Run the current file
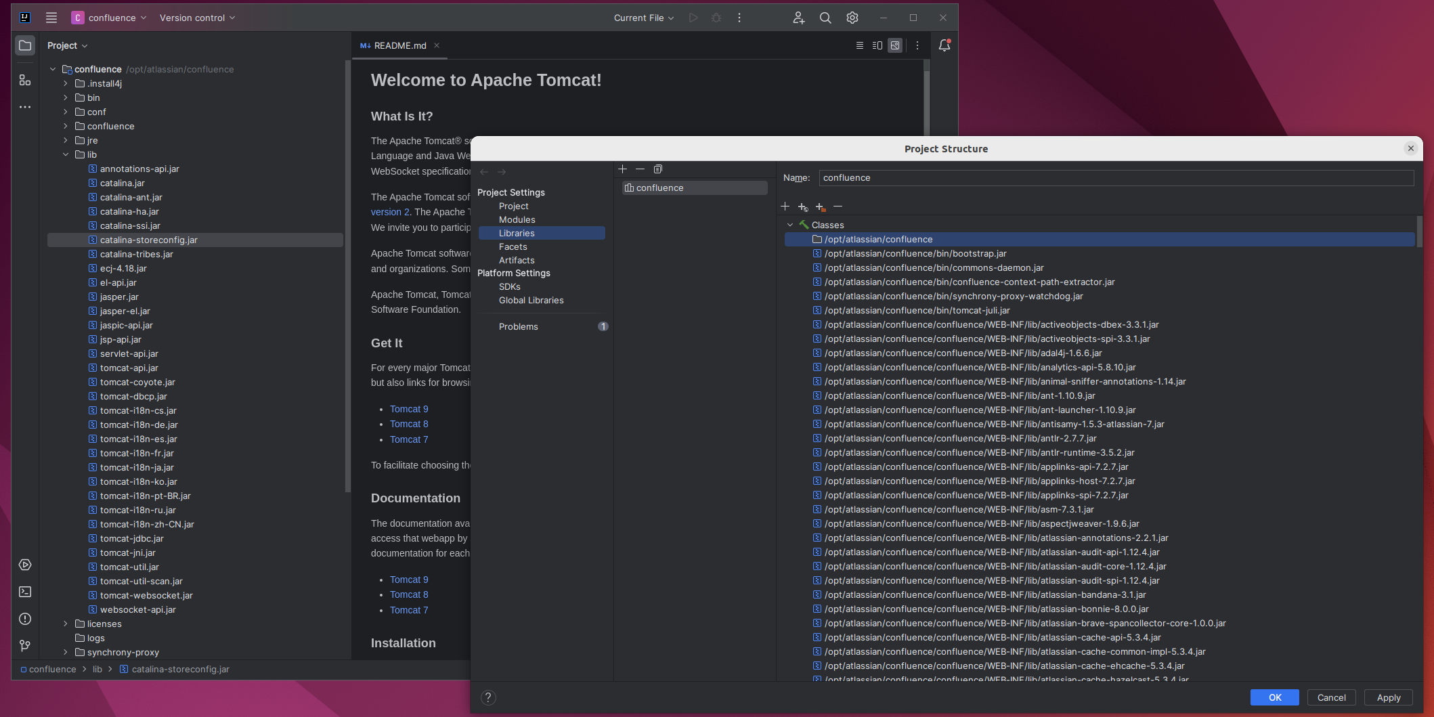Screen dimensions: 1434x717 [x=693, y=18]
